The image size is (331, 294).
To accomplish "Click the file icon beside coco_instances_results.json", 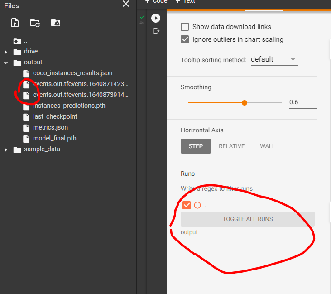I will [26, 73].
